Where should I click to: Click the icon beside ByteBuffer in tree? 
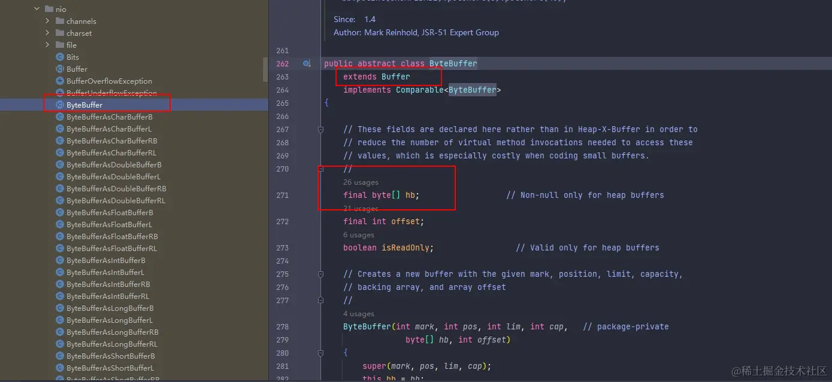(x=60, y=105)
